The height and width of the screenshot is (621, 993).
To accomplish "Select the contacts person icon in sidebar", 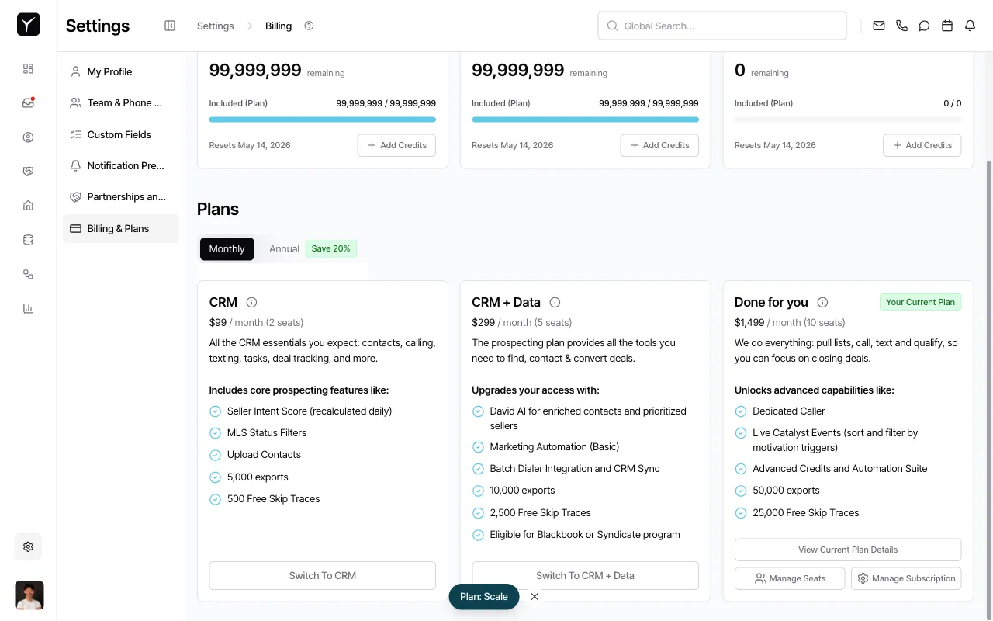I will [28, 137].
